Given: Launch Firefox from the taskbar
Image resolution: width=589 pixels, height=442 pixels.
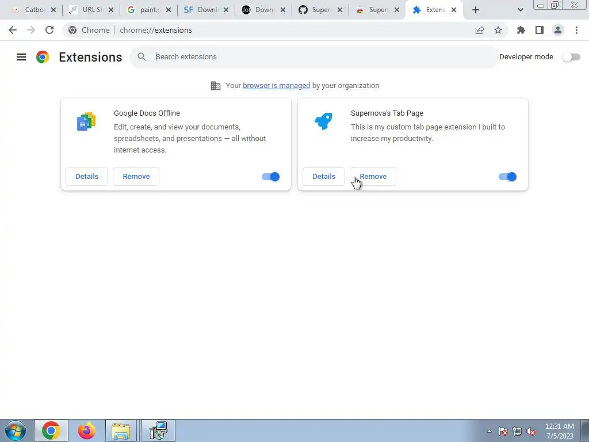Looking at the screenshot, I should click(x=87, y=430).
